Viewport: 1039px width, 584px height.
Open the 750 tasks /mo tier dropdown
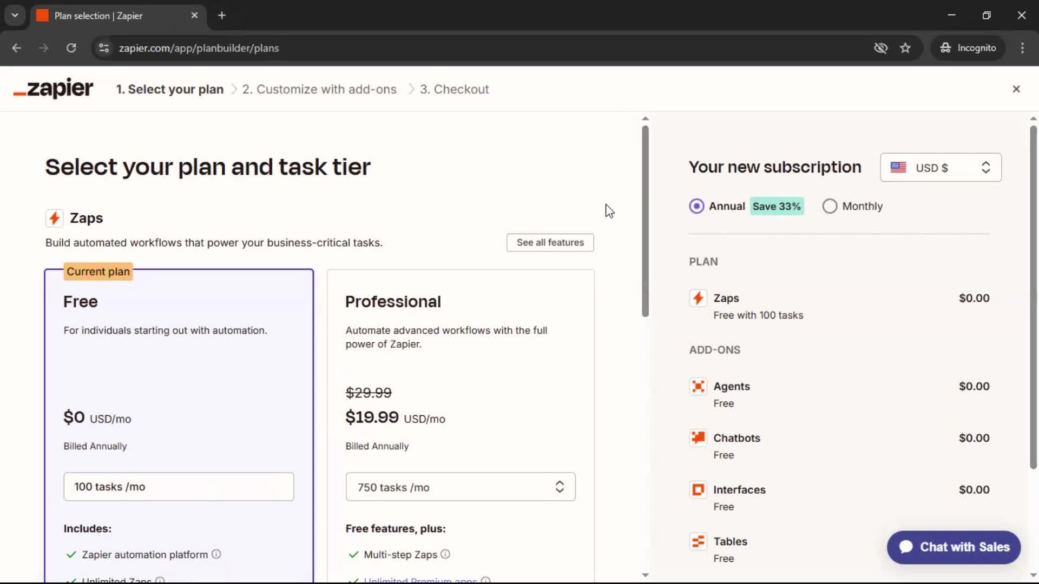pyautogui.click(x=461, y=487)
